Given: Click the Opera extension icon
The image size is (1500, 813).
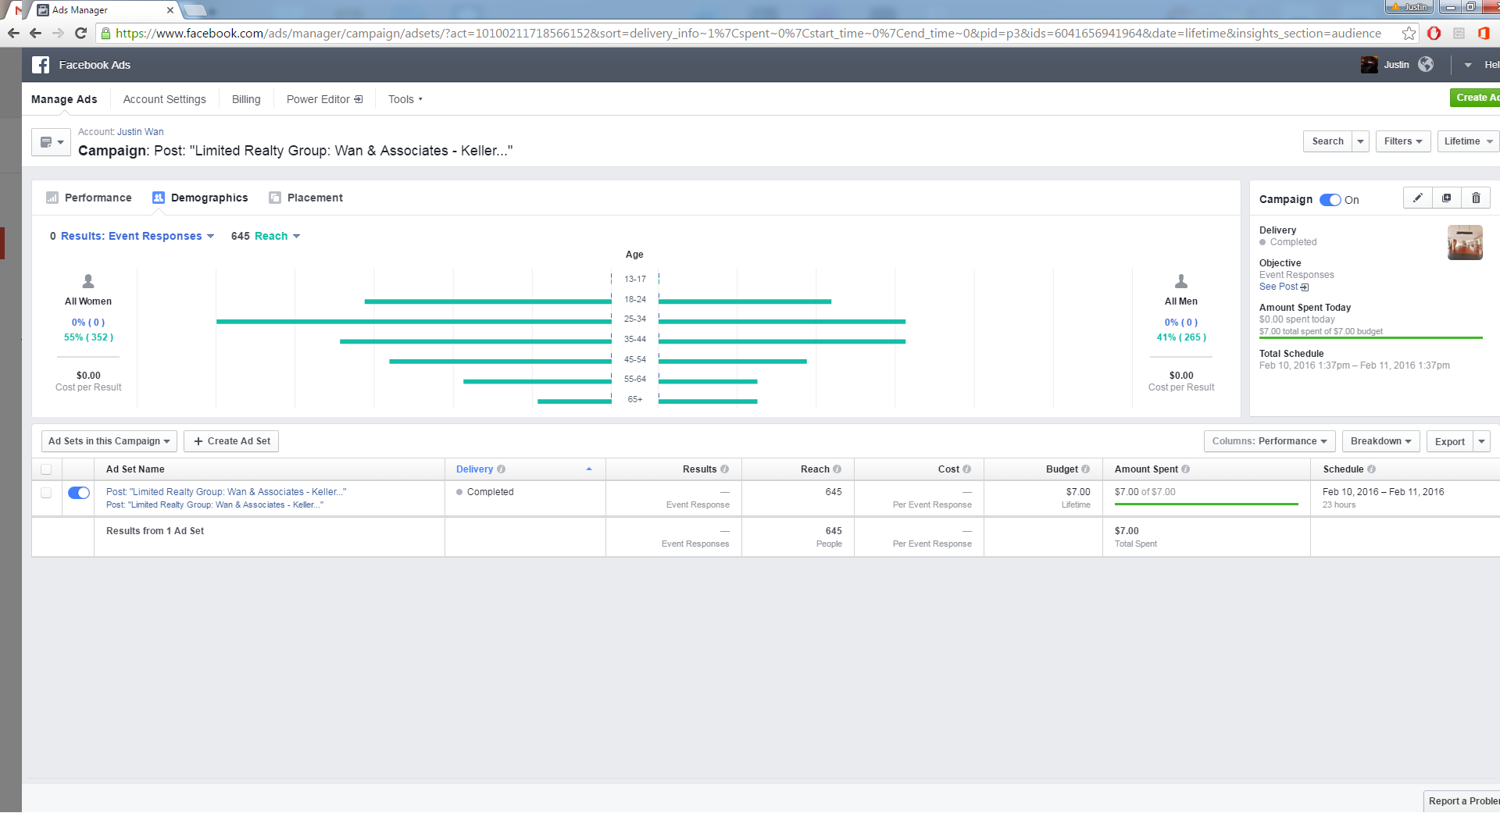Looking at the screenshot, I should pos(1434,33).
